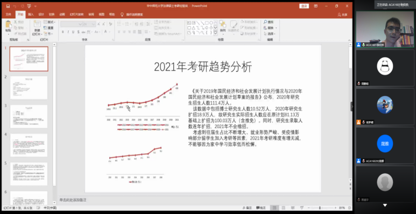416x214 pixels.
Task: Open the font size dropdown
Action: click(x=94, y=24)
